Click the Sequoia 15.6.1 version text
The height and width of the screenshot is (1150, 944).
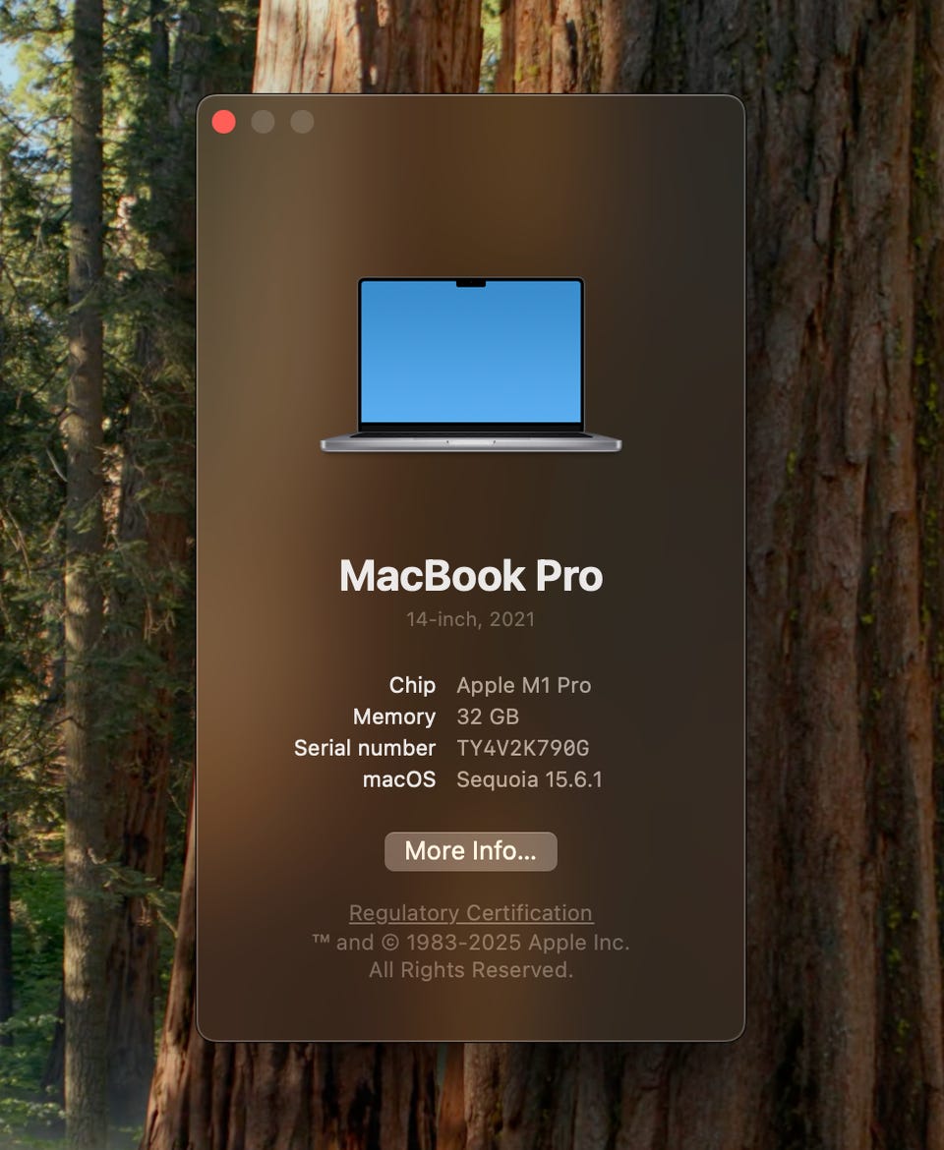click(x=530, y=779)
